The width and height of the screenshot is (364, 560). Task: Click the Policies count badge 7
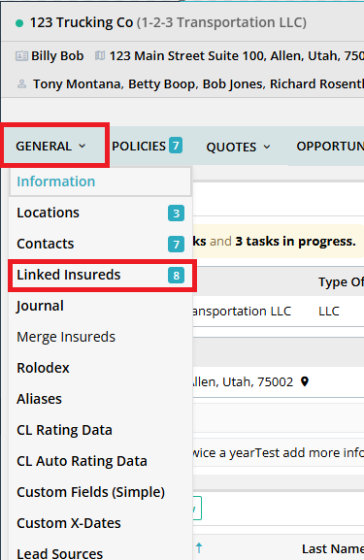click(x=176, y=146)
